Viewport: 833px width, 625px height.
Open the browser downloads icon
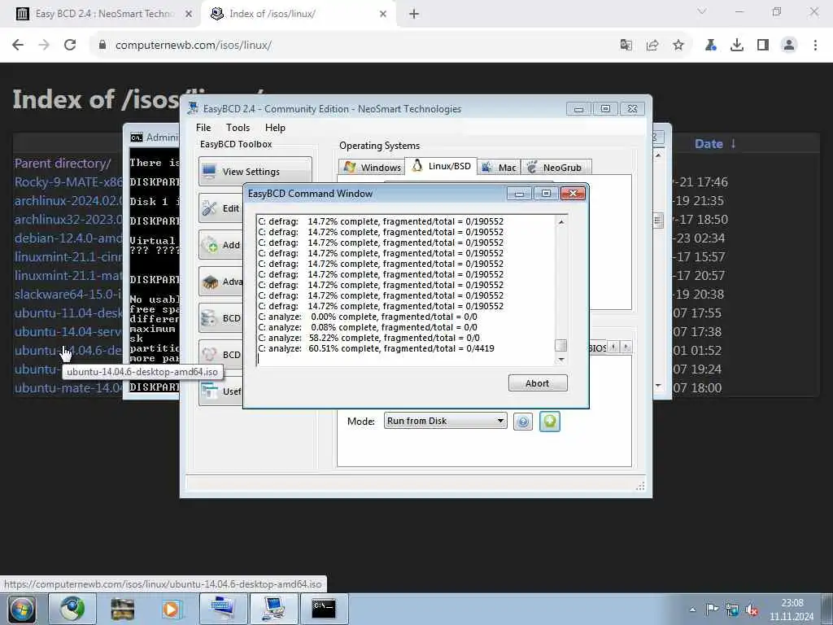(737, 46)
